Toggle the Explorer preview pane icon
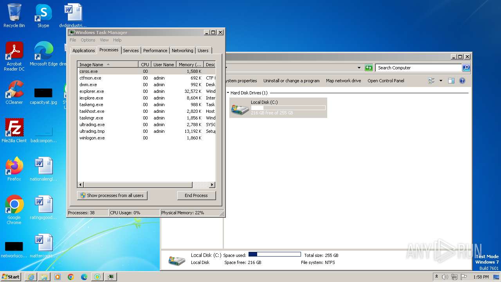The width and height of the screenshot is (501, 282). [x=451, y=81]
